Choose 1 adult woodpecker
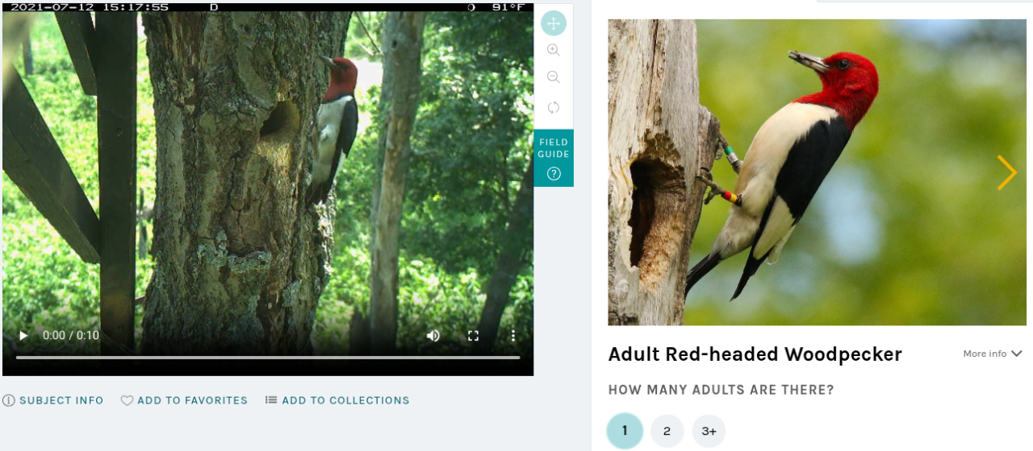 625,431
